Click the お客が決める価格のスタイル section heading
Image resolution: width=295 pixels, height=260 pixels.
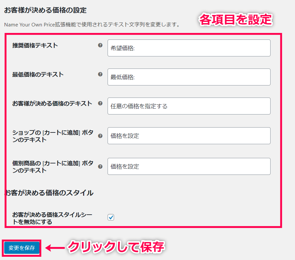click(x=49, y=193)
